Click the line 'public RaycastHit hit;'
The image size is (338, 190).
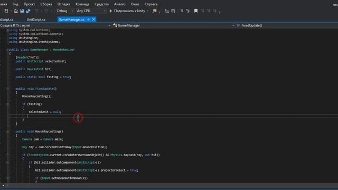34,69
